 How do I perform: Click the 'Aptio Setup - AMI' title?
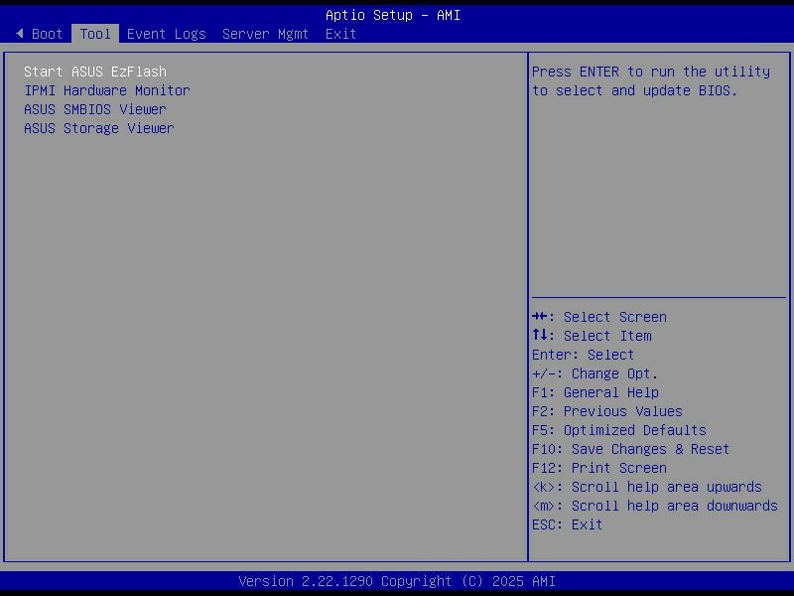click(393, 15)
